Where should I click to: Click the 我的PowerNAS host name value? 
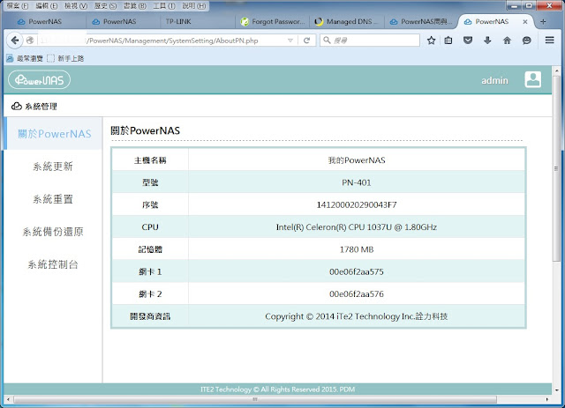[x=357, y=160]
